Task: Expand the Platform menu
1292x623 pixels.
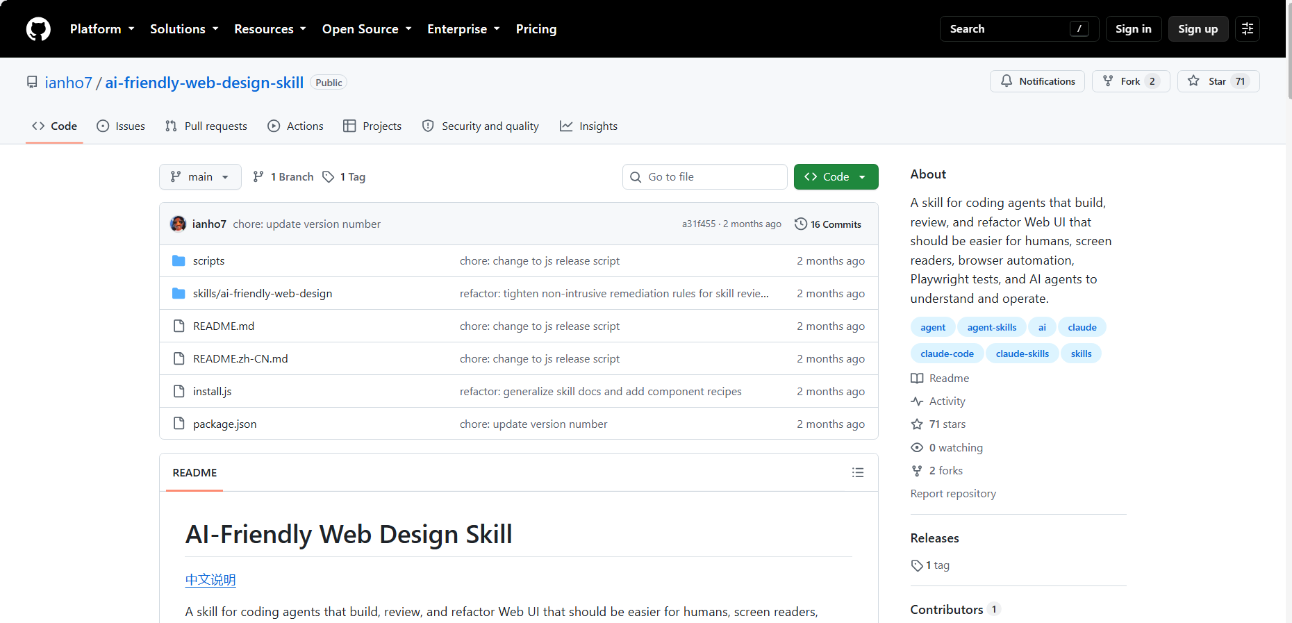Action: pyautogui.click(x=102, y=28)
